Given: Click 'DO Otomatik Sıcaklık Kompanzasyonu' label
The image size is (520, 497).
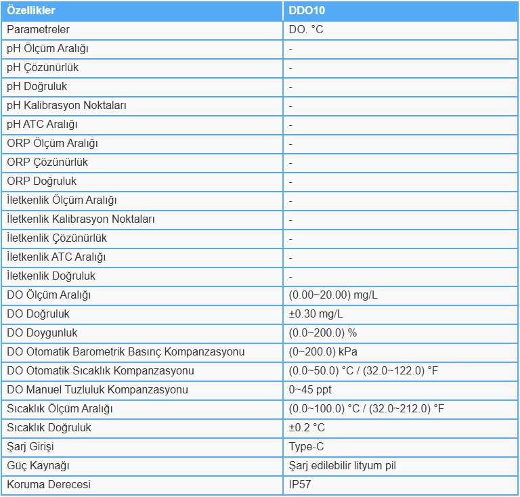Looking at the screenshot, I should [100, 370].
